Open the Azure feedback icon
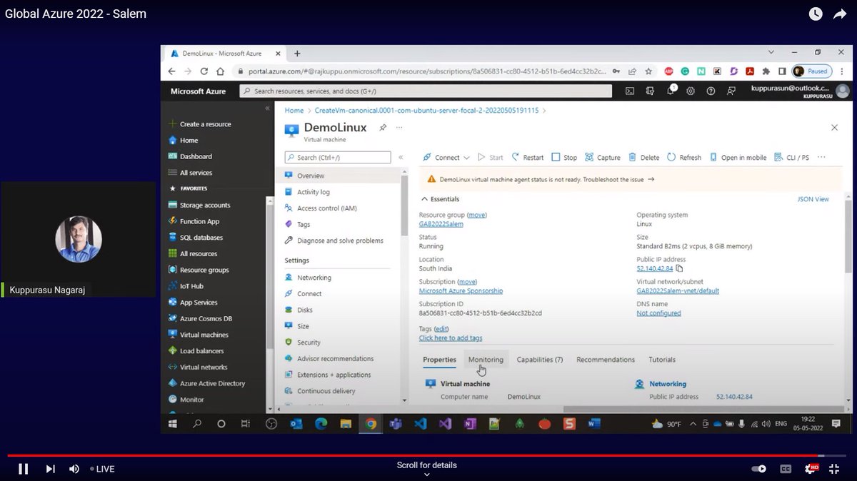 (731, 91)
